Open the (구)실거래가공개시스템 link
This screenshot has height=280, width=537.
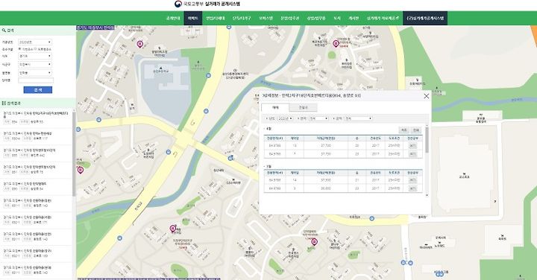(x=425, y=18)
